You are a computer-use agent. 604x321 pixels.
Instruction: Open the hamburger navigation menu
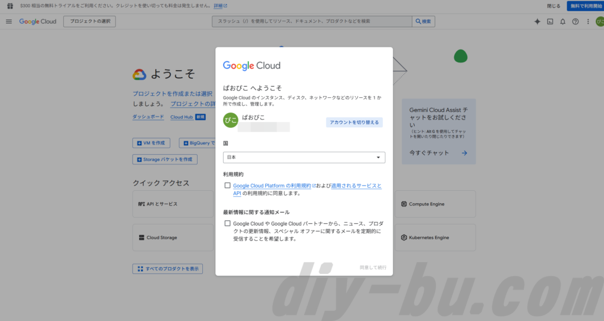[x=9, y=22]
